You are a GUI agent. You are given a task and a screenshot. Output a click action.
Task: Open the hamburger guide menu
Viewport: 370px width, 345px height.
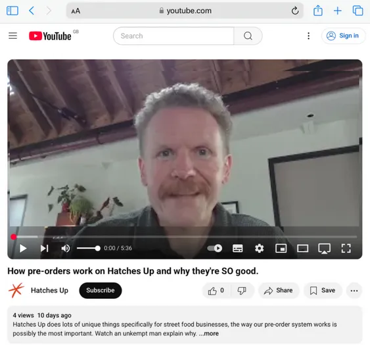pyautogui.click(x=12, y=36)
